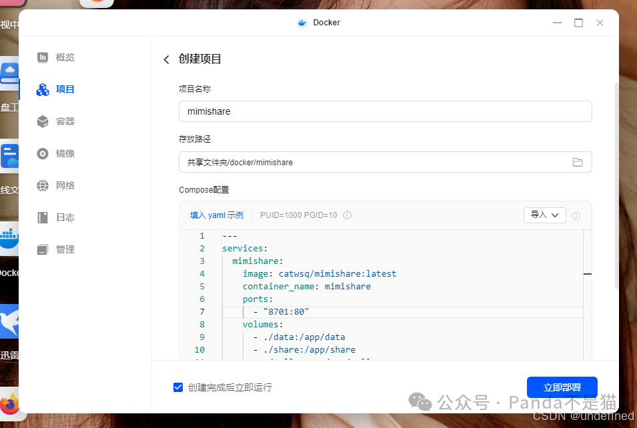This screenshot has width=637, height=428.
Task: Click the container_name: mimishare line
Action: (307, 286)
